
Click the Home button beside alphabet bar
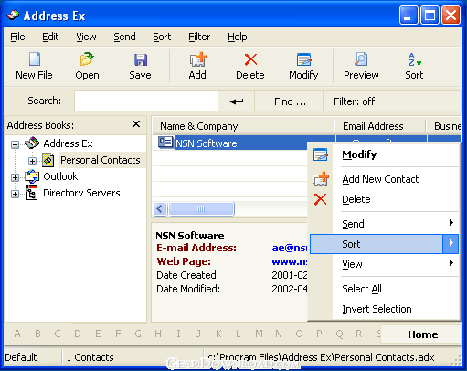click(422, 334)
